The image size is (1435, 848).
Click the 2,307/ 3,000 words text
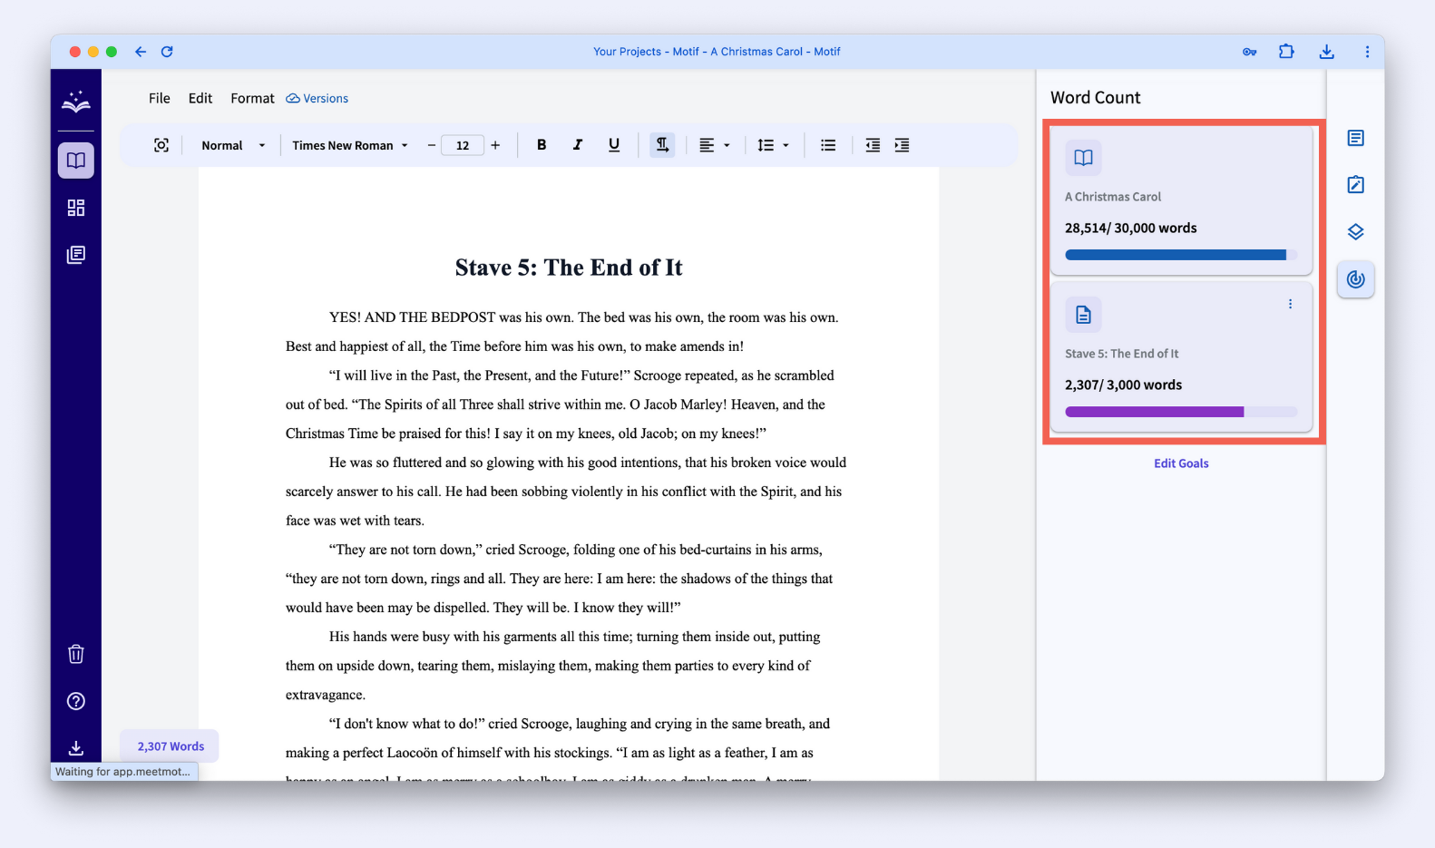[1123, 385]
